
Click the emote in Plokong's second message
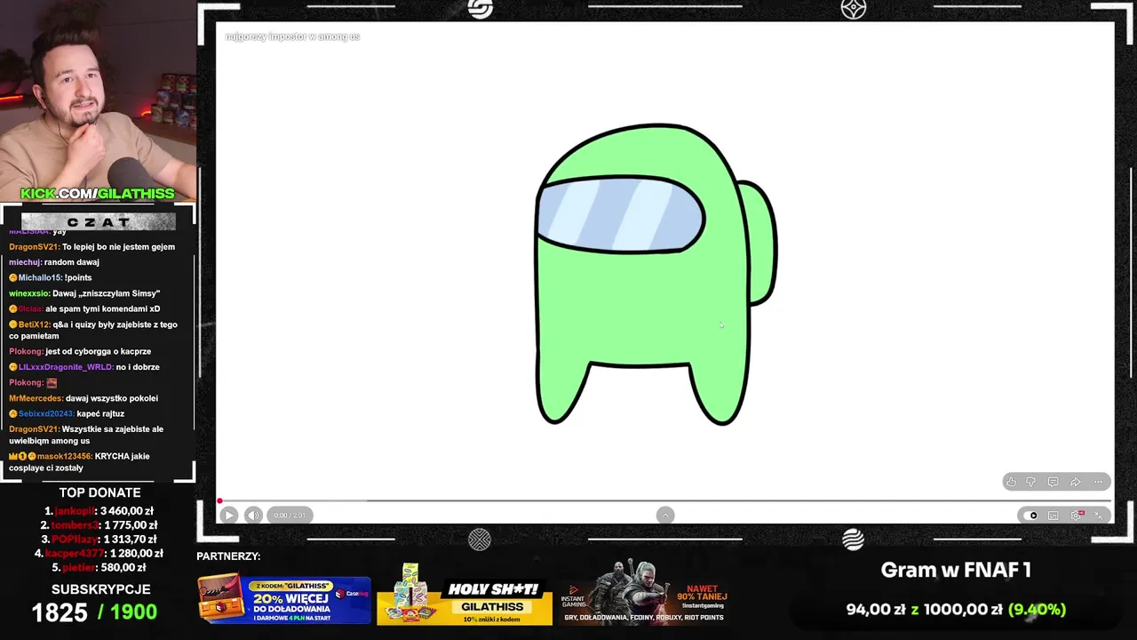click(52, 382)
